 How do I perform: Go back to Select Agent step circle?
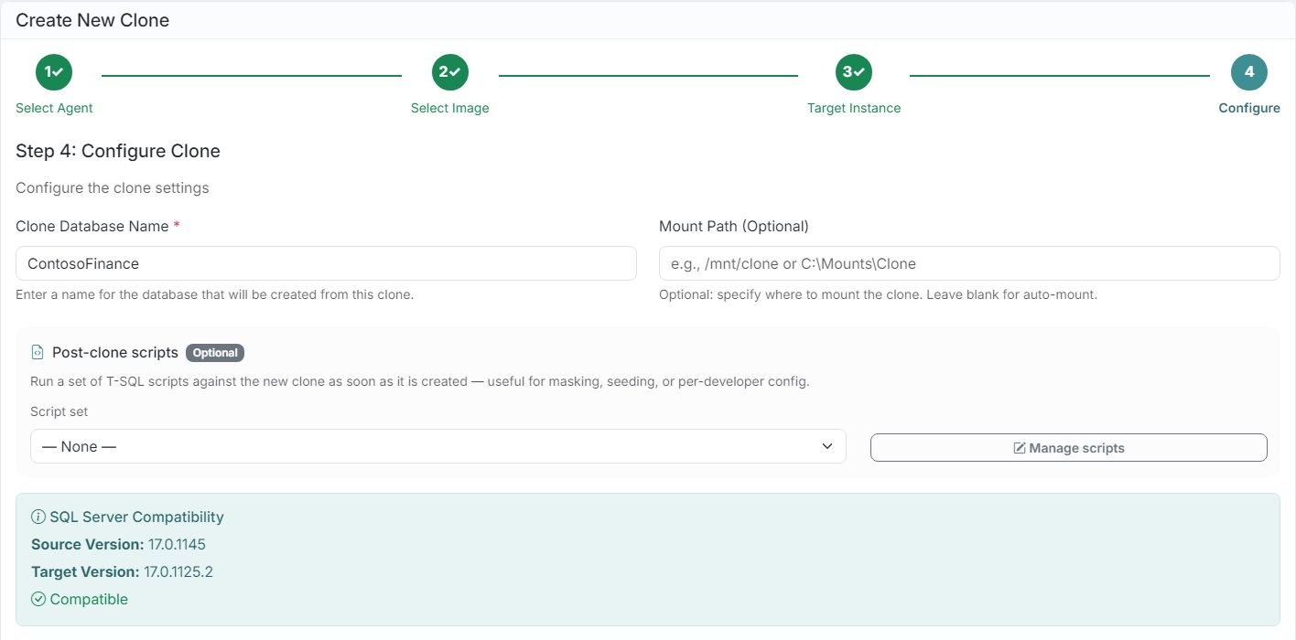54,72
